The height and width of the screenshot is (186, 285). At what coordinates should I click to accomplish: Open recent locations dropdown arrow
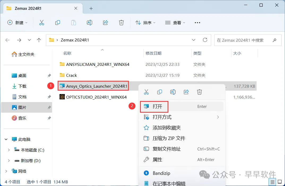coord(29,40)
